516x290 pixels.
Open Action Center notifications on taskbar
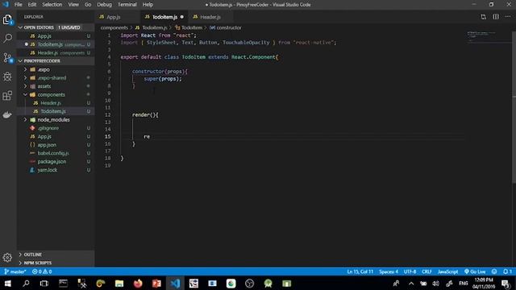click(506, 284)
